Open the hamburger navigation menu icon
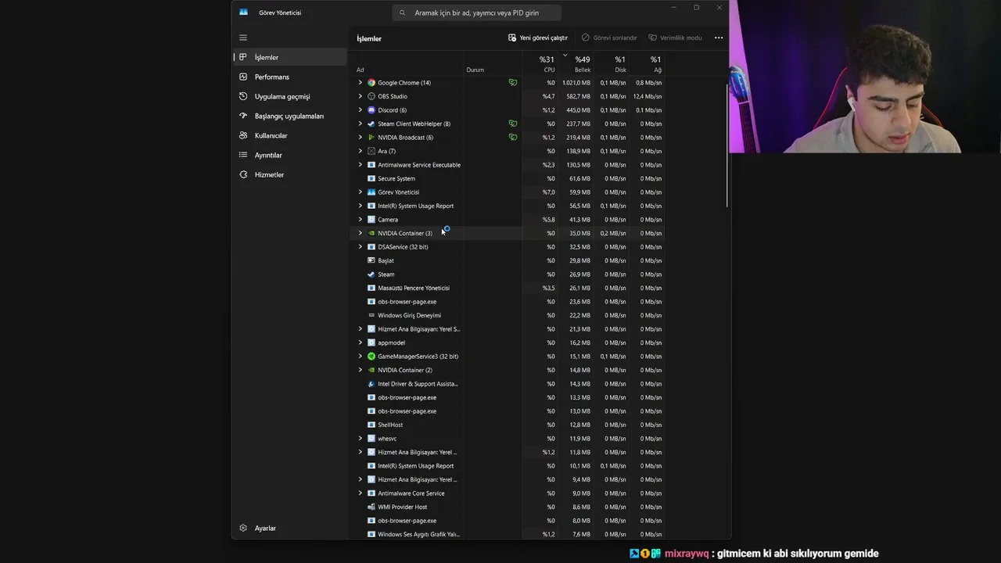Viewport: 1001px width, 563px height. 243,38
